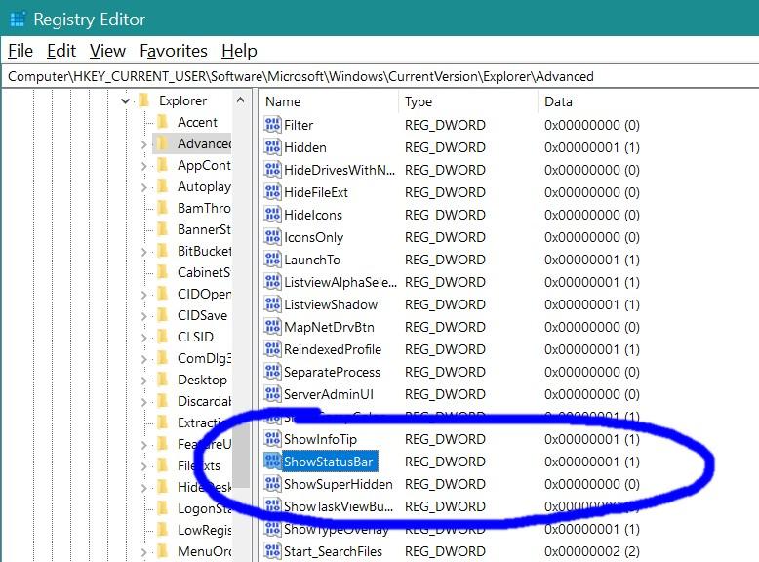Screen dimensions: 759x562
Task: Click the registry path address bar
Action: coord(379,76)
